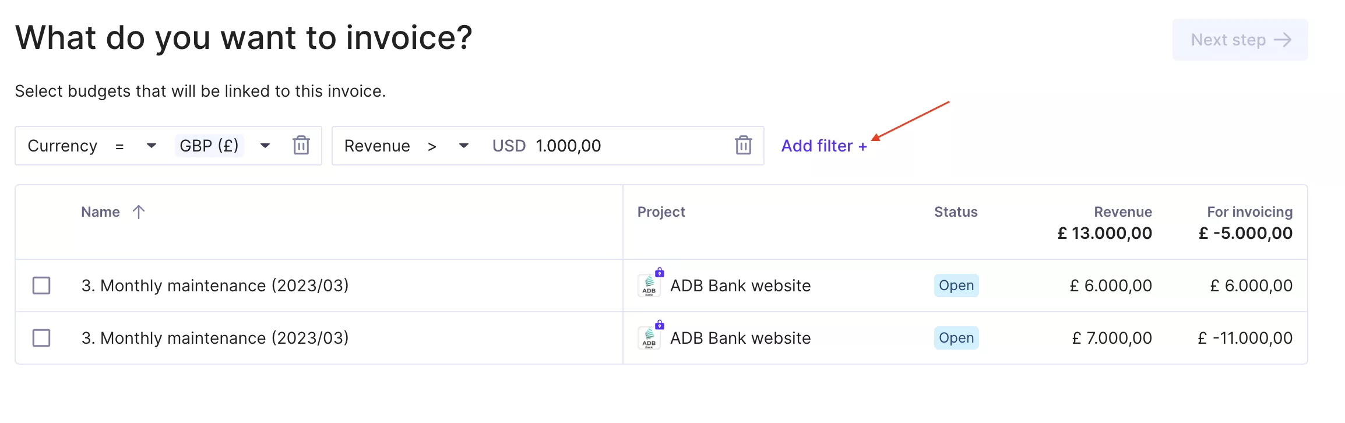Screen dimensions: 1345x423
Task: Select first Monthly maintenance budget checkbox
Action: 41,285
